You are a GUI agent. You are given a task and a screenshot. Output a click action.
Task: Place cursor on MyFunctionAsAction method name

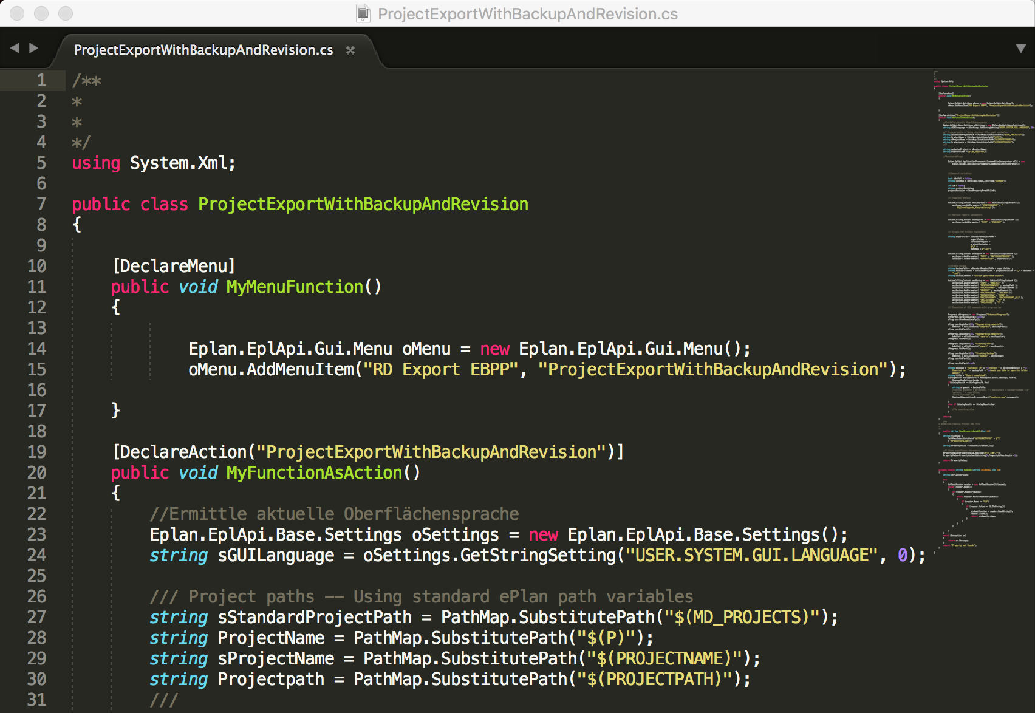[x=314, y=472]
